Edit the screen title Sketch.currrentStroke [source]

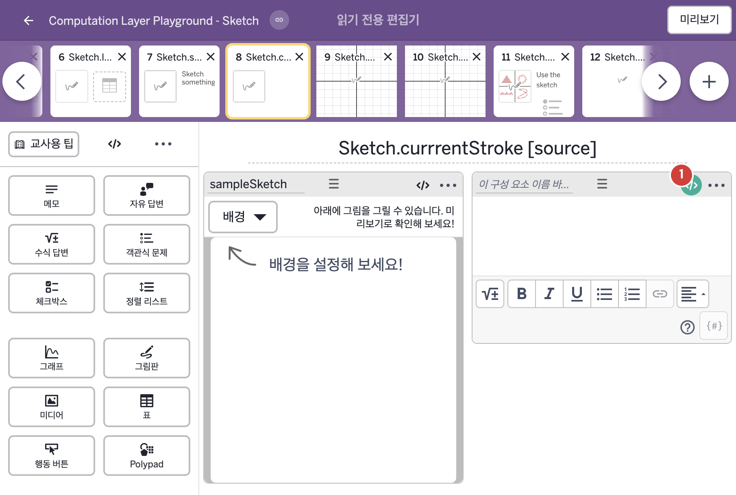pyautogui.click(x=468, y=148)
